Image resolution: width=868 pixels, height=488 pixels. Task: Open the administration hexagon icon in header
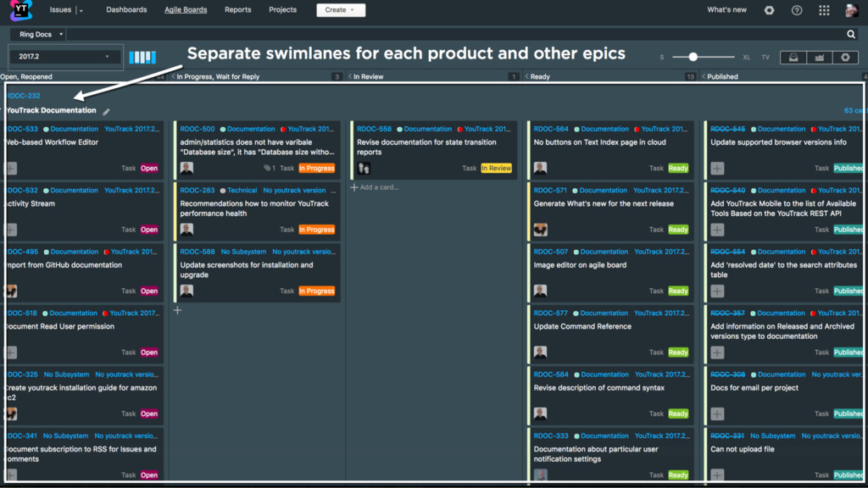pos(769,10)
